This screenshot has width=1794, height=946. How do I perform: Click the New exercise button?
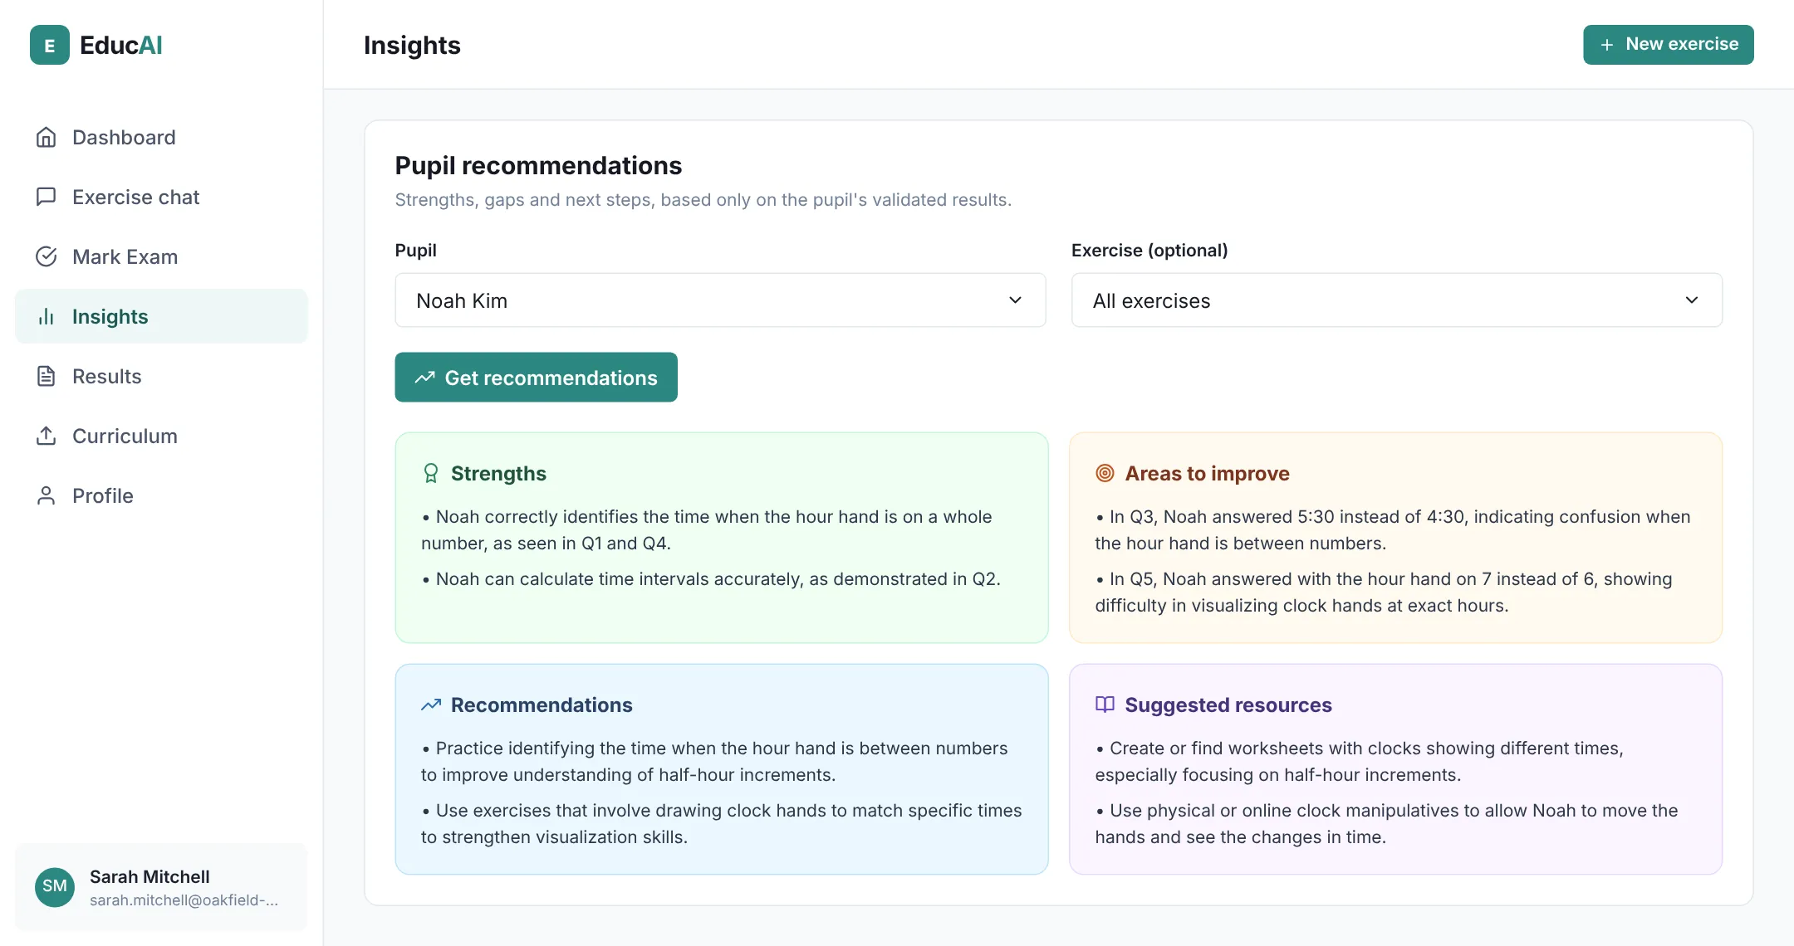[x=1668, y=45]
